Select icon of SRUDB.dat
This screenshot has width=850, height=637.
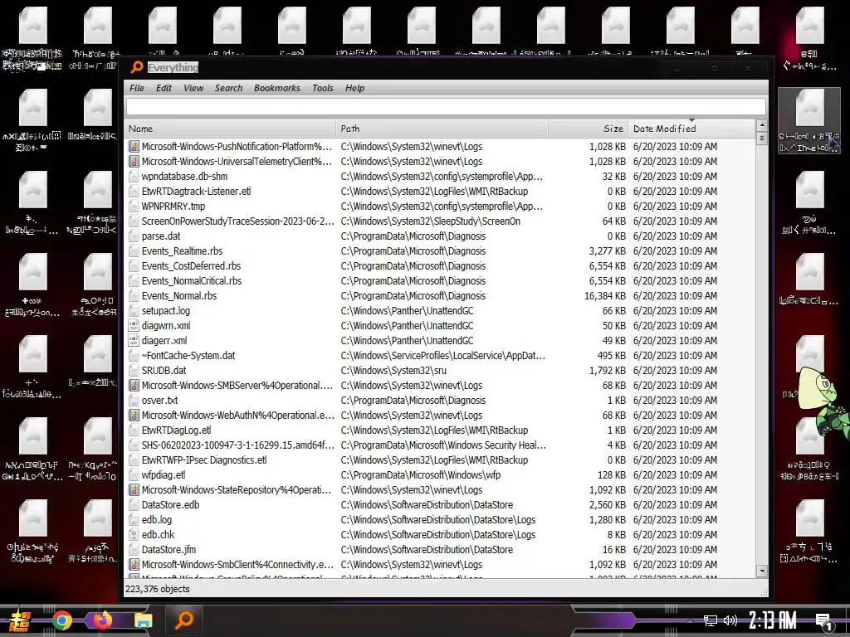tap(134, 371)
